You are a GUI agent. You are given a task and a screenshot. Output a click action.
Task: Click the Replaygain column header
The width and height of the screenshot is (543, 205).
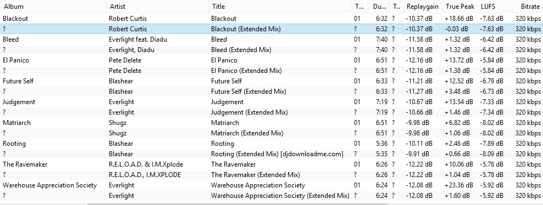pos(423,6)
